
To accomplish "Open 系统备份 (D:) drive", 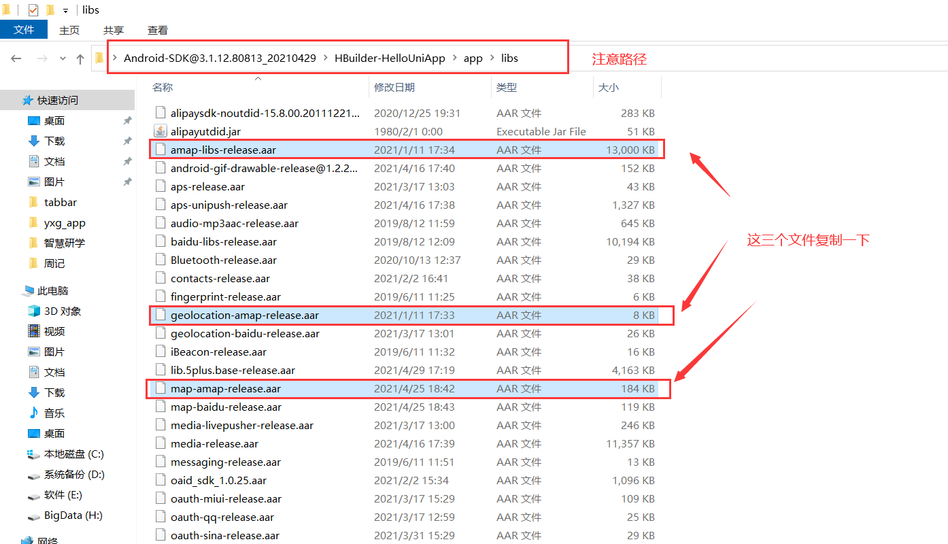I will point(74,474).
